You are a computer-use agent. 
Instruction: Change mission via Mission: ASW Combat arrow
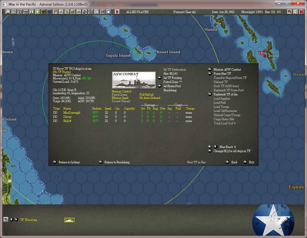[x=210, y=69]
